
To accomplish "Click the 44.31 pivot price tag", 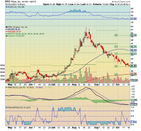I will (133, 54).
